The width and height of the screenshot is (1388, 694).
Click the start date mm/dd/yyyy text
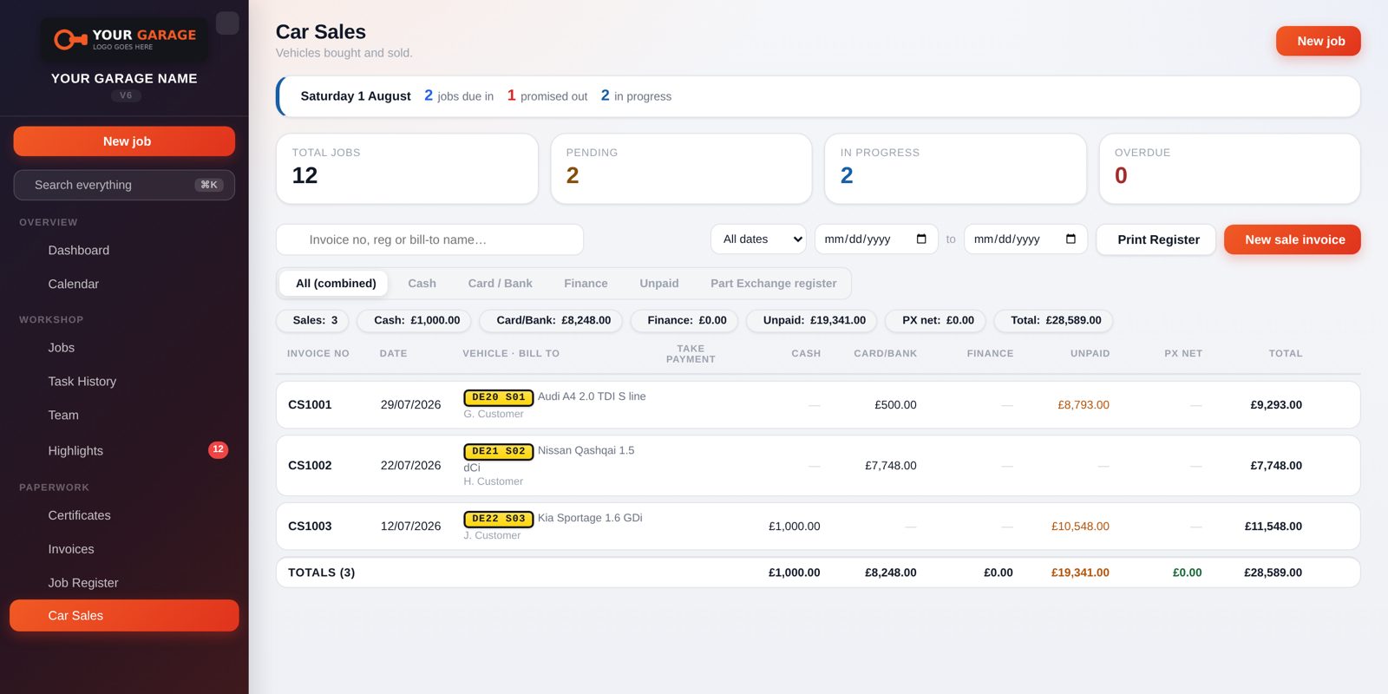[857, 239]
